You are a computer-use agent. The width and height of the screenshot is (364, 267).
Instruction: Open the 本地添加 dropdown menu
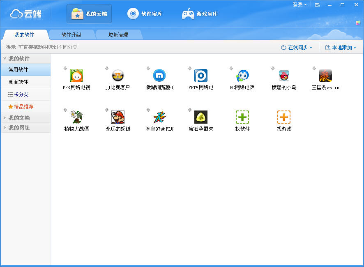pos(341,48)
